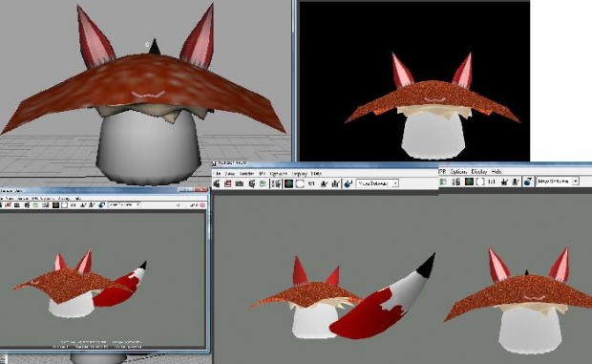Open Display menu in right Render View
Screen dimensions: 592x364
tap(479, 171)
